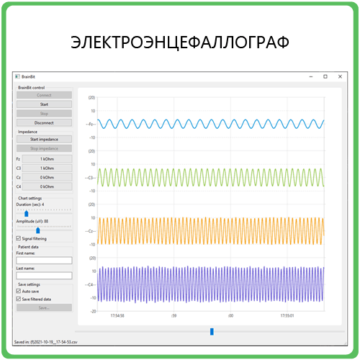Focus the First name input field
This screenshot has height=360, width=360.
44,261
